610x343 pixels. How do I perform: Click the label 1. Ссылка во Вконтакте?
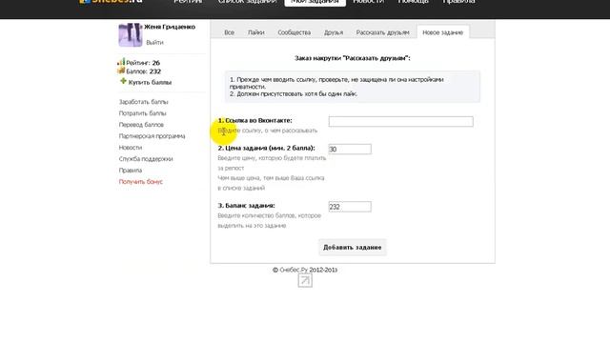pos(254,121)
